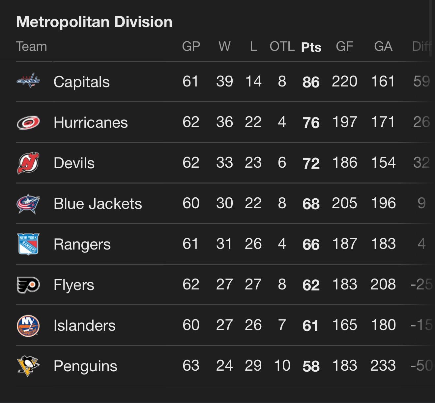This screenshot has width=435, height=403.
Task: Click the Rangers shield logo
Action: 28,244
